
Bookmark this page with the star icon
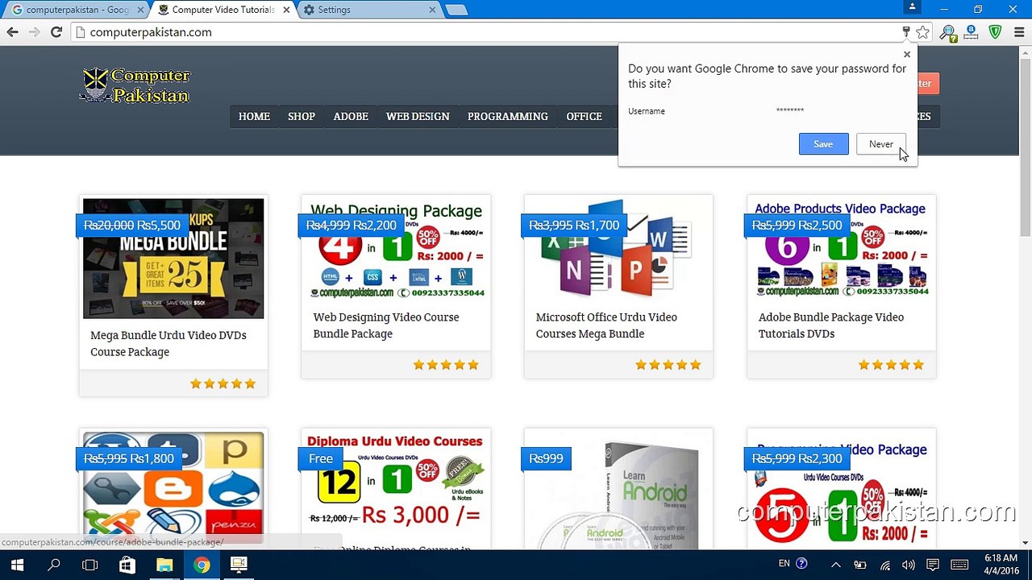click(x=923, y=32)
